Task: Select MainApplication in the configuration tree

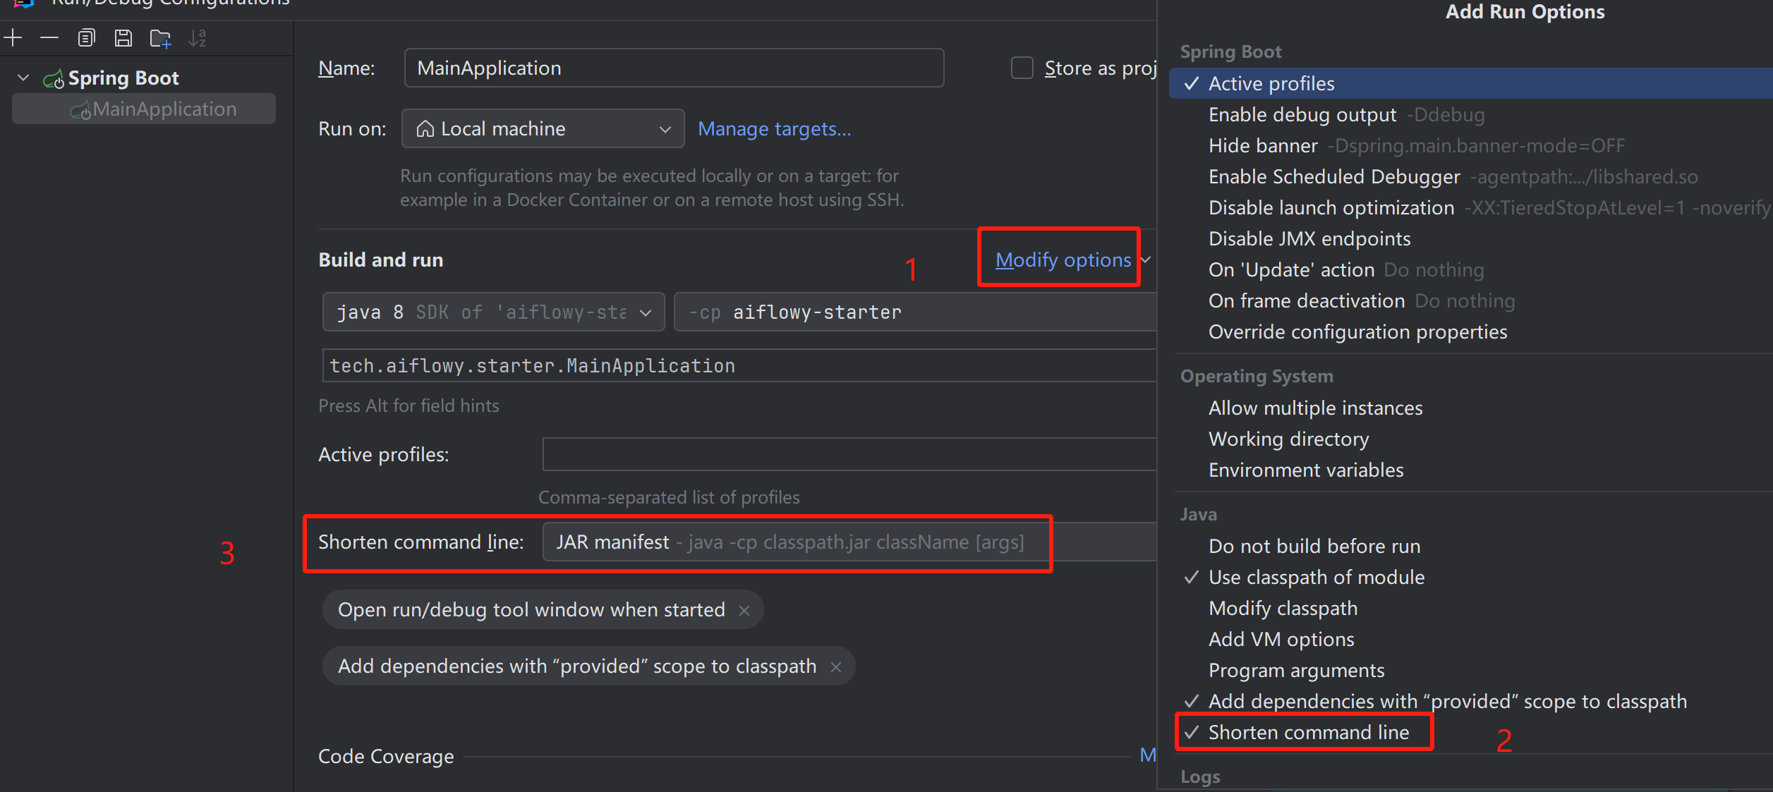Action: click(164, 109)
